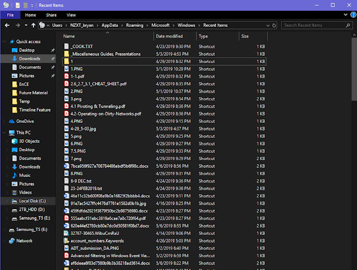Open the Future Material folder
This screenshot has width=357, height=270.
(33, 93)
